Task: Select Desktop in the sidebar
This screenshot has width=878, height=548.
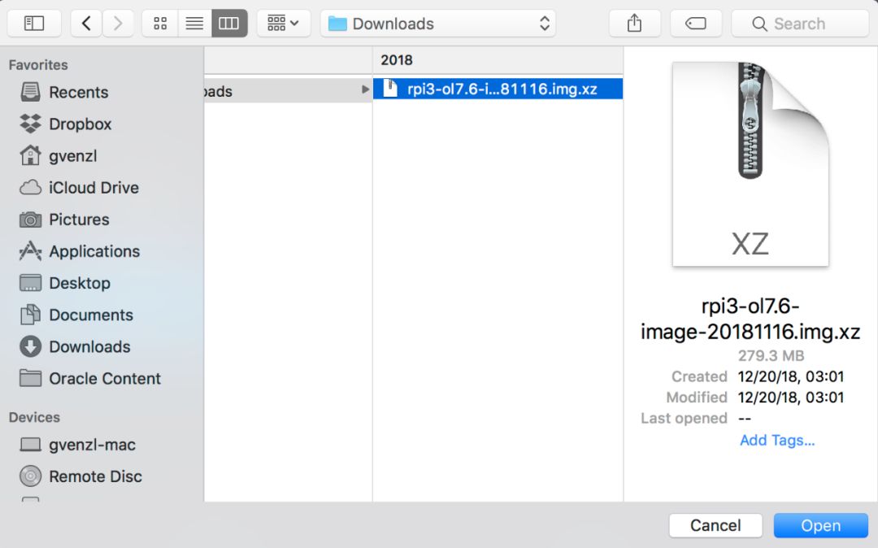Action: 80,283
